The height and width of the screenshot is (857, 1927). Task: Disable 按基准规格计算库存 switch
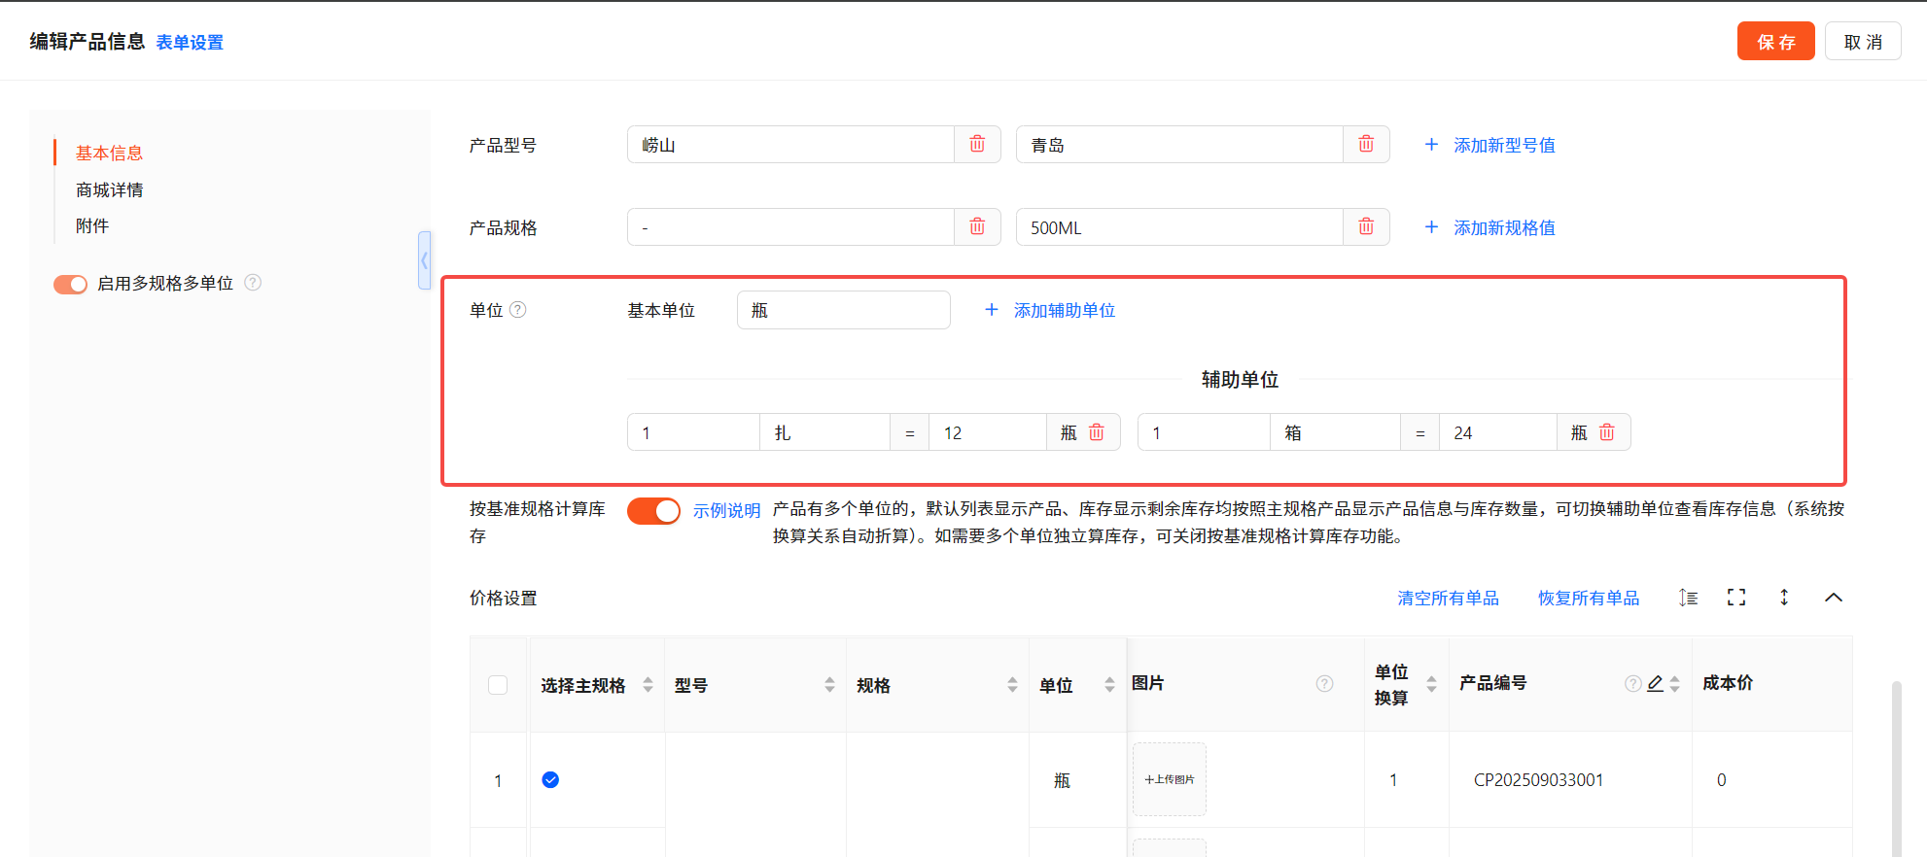point(653,511)
